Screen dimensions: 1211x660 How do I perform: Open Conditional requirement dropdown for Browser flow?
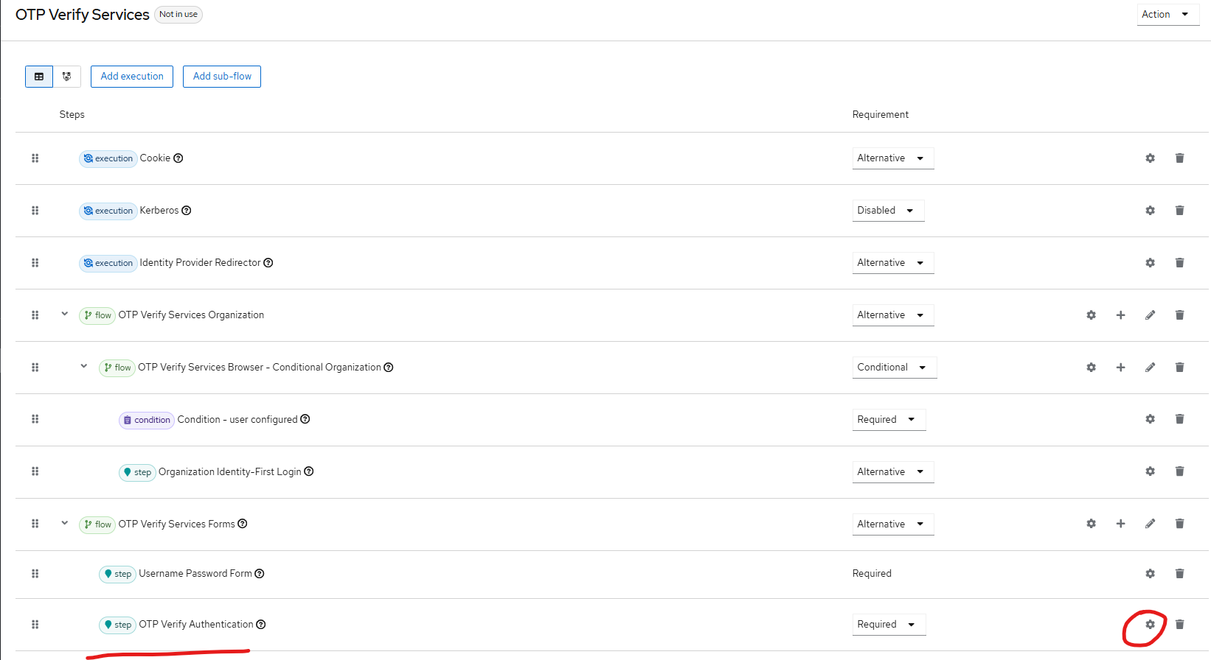click(x=895, y=368)
